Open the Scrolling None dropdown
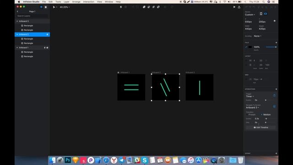This screenshot has width=293, height=165. click(x=257, y=36)
